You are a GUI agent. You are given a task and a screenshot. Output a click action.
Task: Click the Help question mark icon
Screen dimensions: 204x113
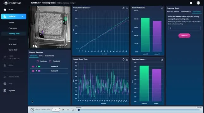5,83
